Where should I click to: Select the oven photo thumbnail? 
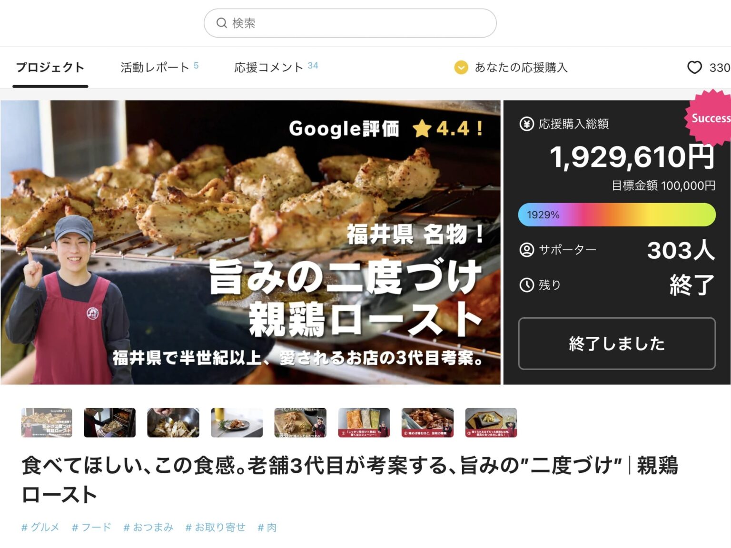click(x=109, y=422)
